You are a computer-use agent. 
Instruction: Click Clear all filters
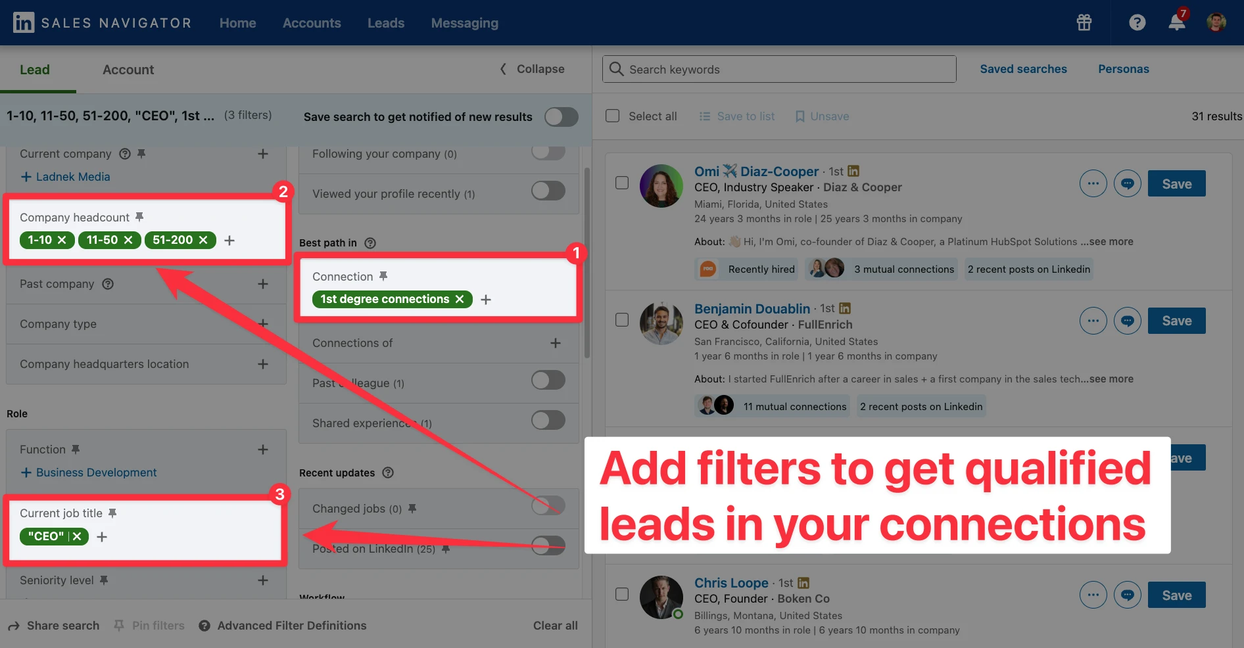coord(556,626)
